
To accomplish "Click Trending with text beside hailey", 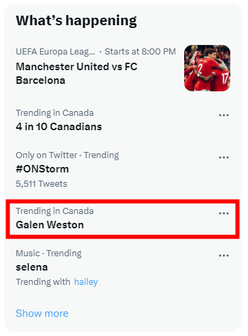I will click(x=43, y=282).
